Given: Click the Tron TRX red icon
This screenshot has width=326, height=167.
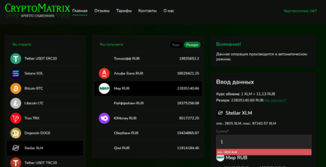Looking at the screenshot, I should 16,118.
